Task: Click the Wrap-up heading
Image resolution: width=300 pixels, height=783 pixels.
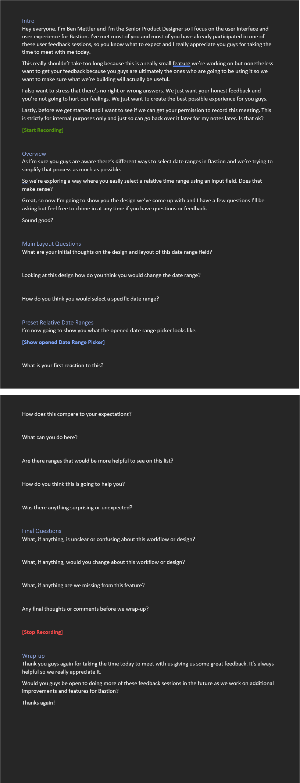Action: coord(33,656)
